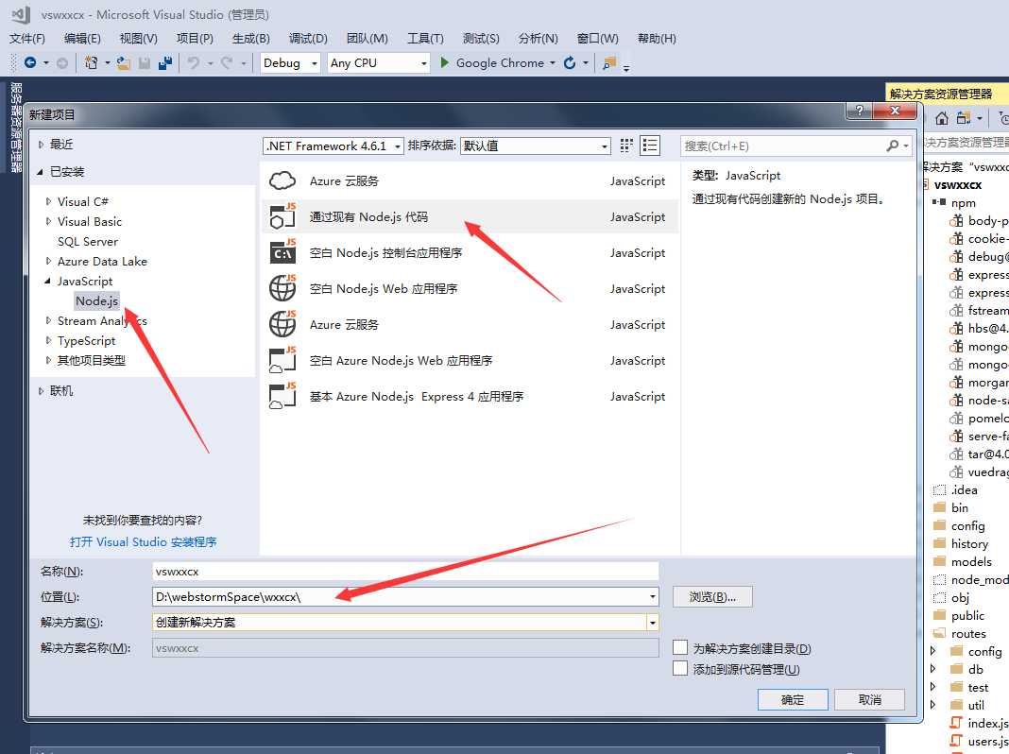
Task: Click the green start debugging arrow
Action: 444,62
